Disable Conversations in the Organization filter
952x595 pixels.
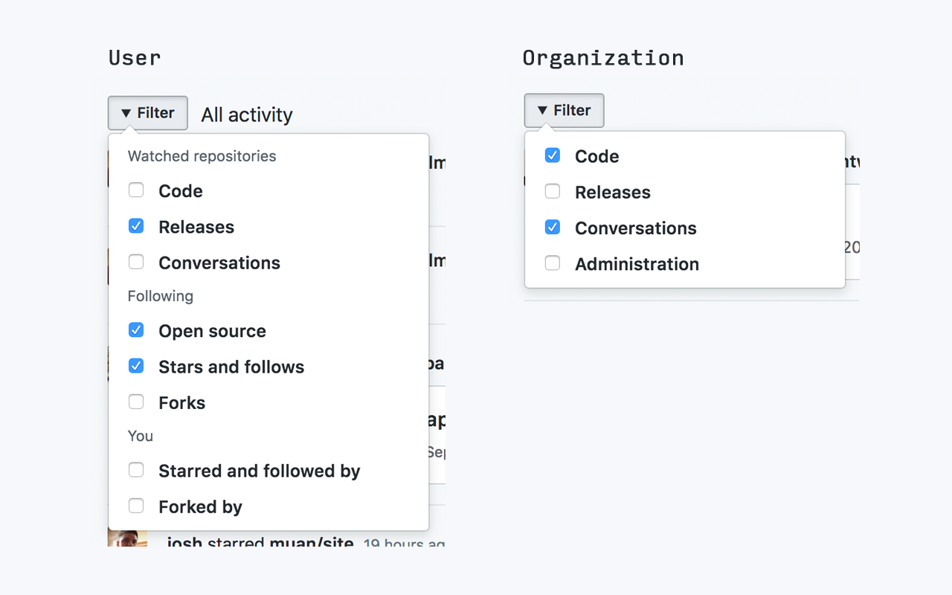[x=553, y=227]
